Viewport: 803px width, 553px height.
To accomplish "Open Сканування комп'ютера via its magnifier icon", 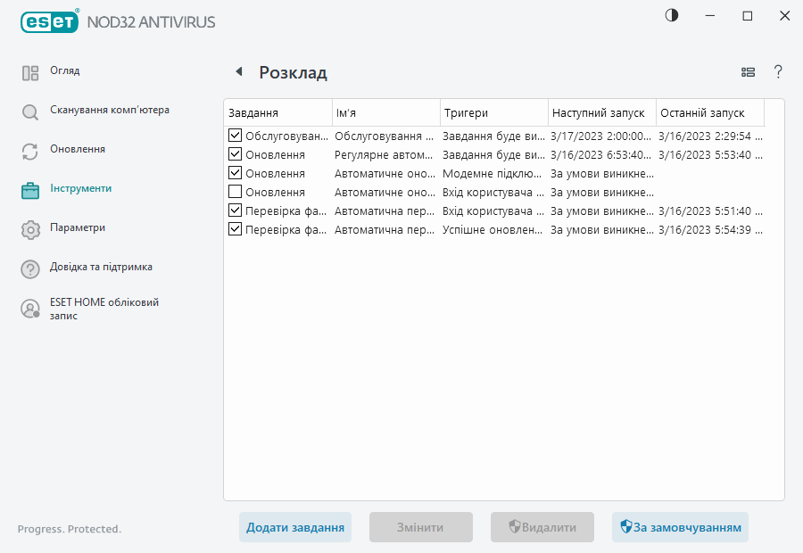I will point(29,110).
